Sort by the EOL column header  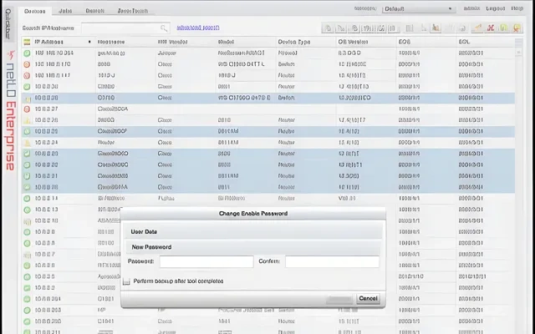485,42
